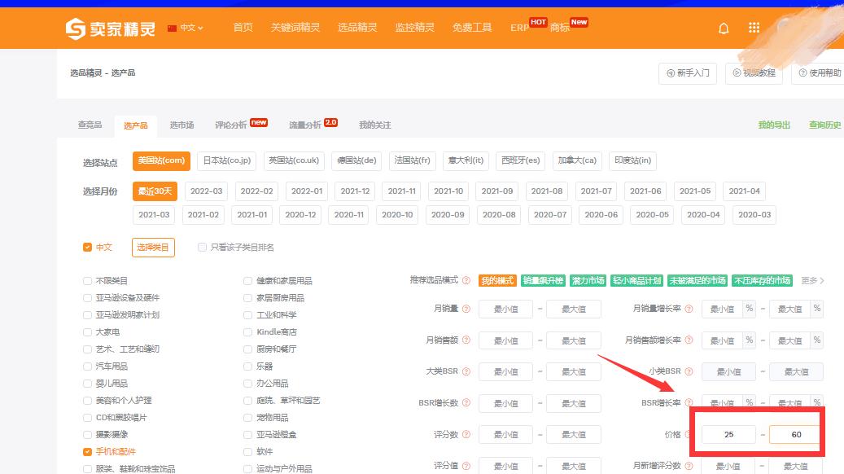Switch to the 选市场 tab
Viewport: 844px width, 474px height.
pyautogui.click(x=181, y=125)
